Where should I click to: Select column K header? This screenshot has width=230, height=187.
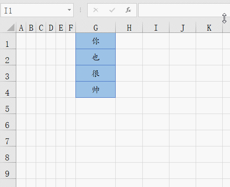click(x=209, y=27)
